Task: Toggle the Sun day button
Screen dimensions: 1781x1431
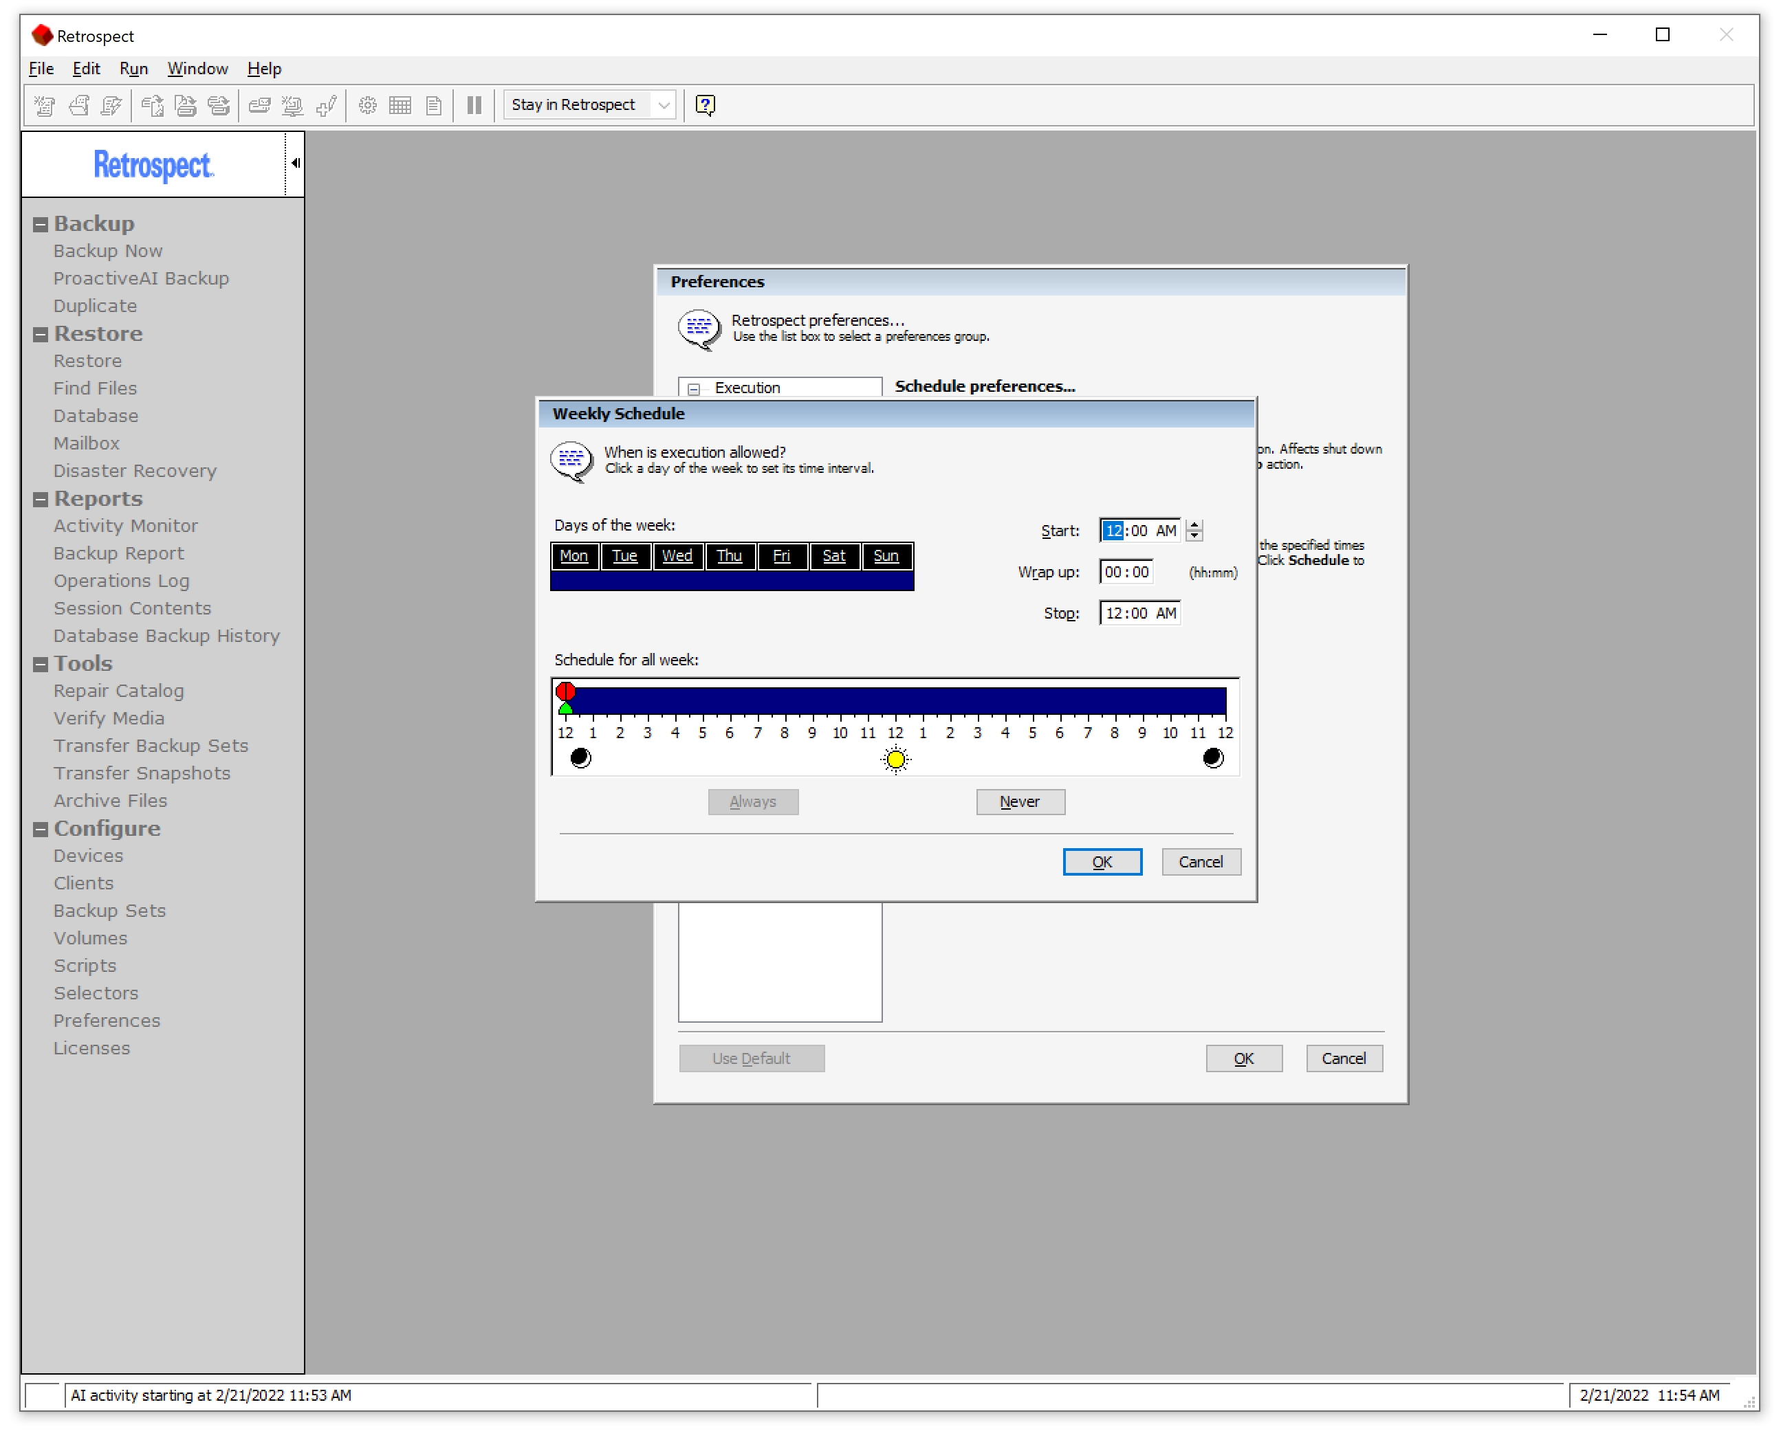Action: click(x=886, y=556)
